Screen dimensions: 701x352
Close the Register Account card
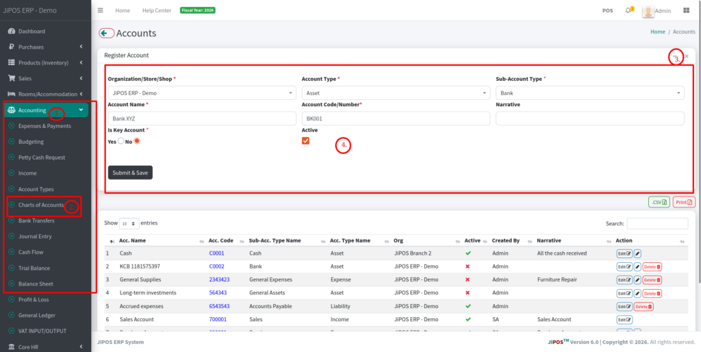coord(687,56)
